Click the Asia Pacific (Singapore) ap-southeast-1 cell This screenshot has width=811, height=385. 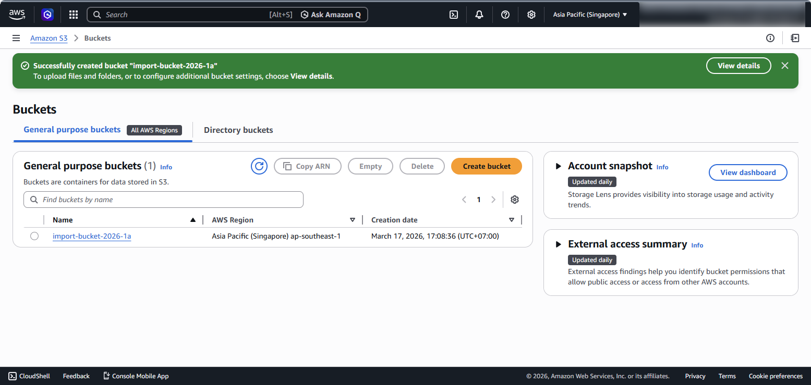[x=276, y=236]
